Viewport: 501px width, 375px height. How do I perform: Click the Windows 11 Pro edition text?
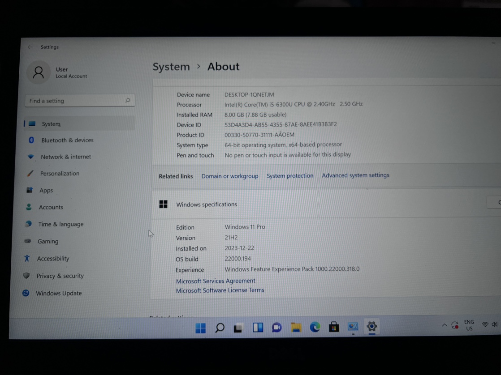click(245, 226)
